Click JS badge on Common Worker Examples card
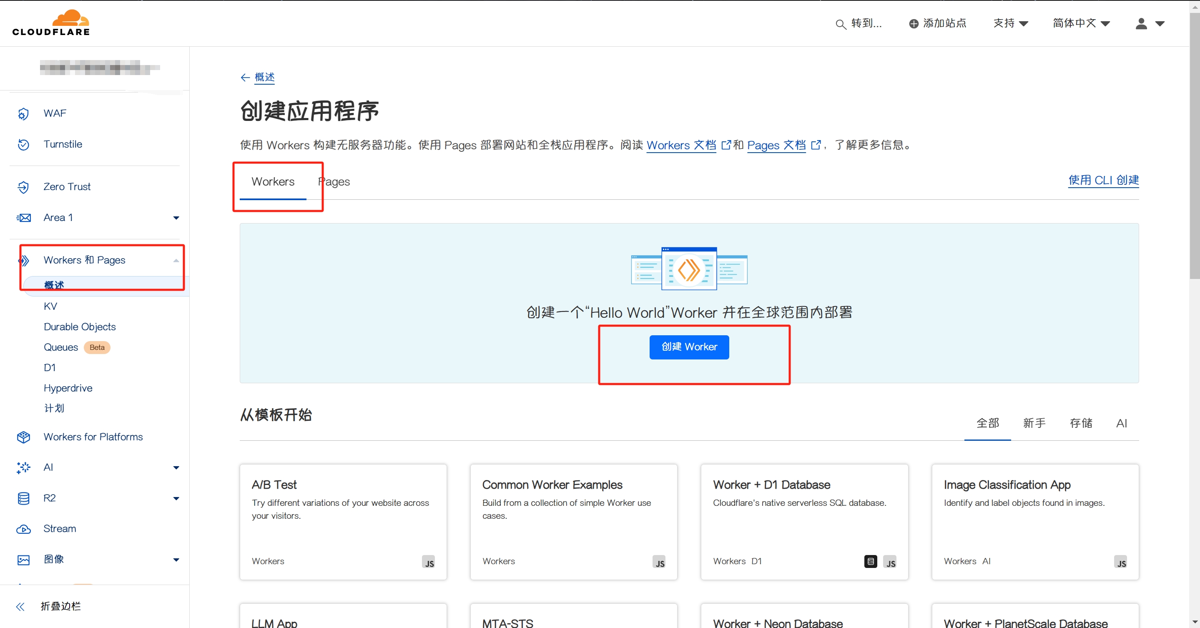The height and width of the screenshot is (628, 1200). tap(659, 562)
